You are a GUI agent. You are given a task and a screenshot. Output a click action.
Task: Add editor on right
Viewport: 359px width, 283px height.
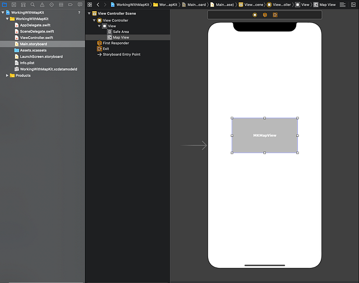(x=353, y=4)
